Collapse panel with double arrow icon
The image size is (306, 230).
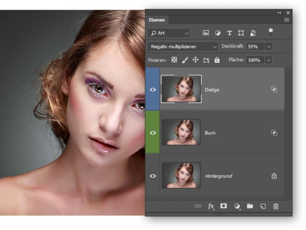pyautogui.click(x=279, y=13)
